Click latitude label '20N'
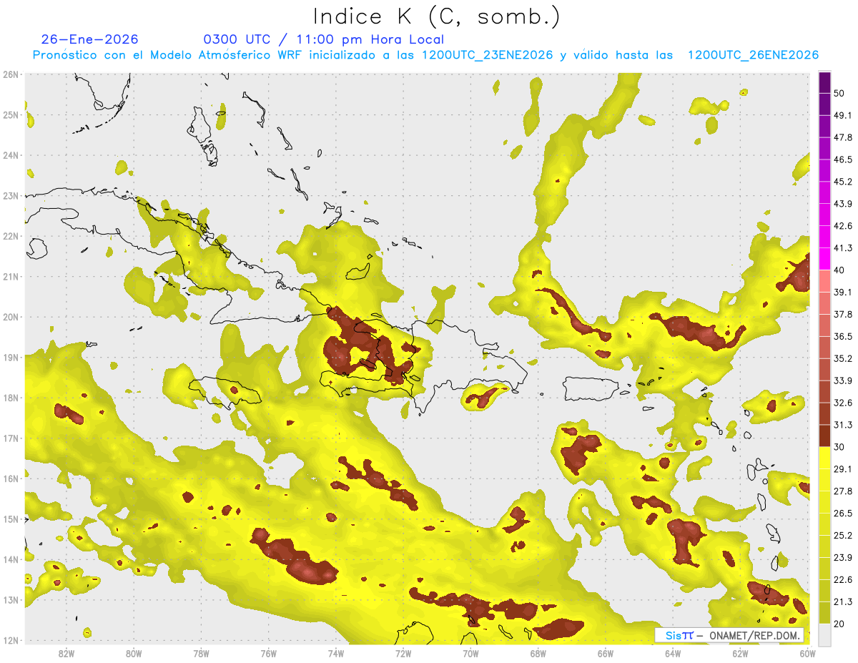Screen dimensions: 858x663 [x=11, y=317]
